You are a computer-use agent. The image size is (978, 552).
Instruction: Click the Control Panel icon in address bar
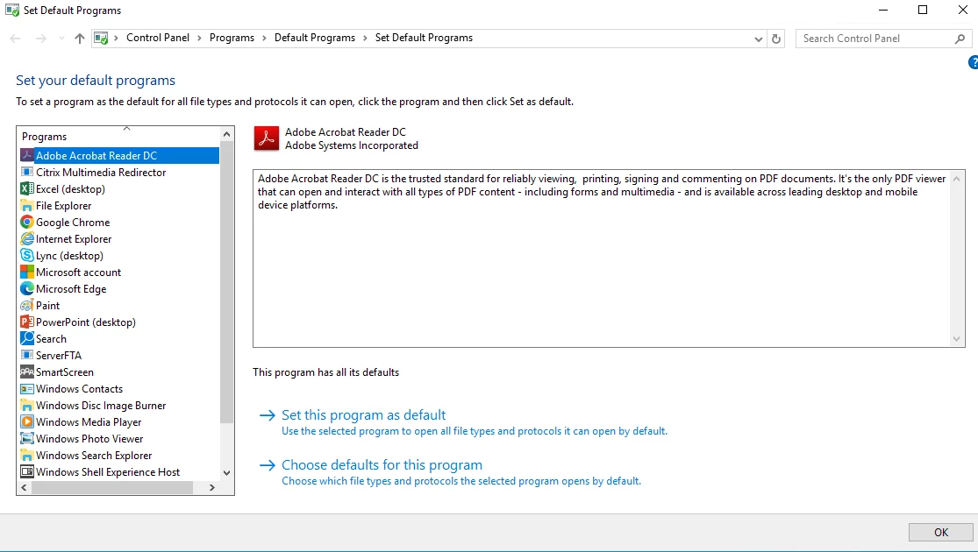pos(100,38)
